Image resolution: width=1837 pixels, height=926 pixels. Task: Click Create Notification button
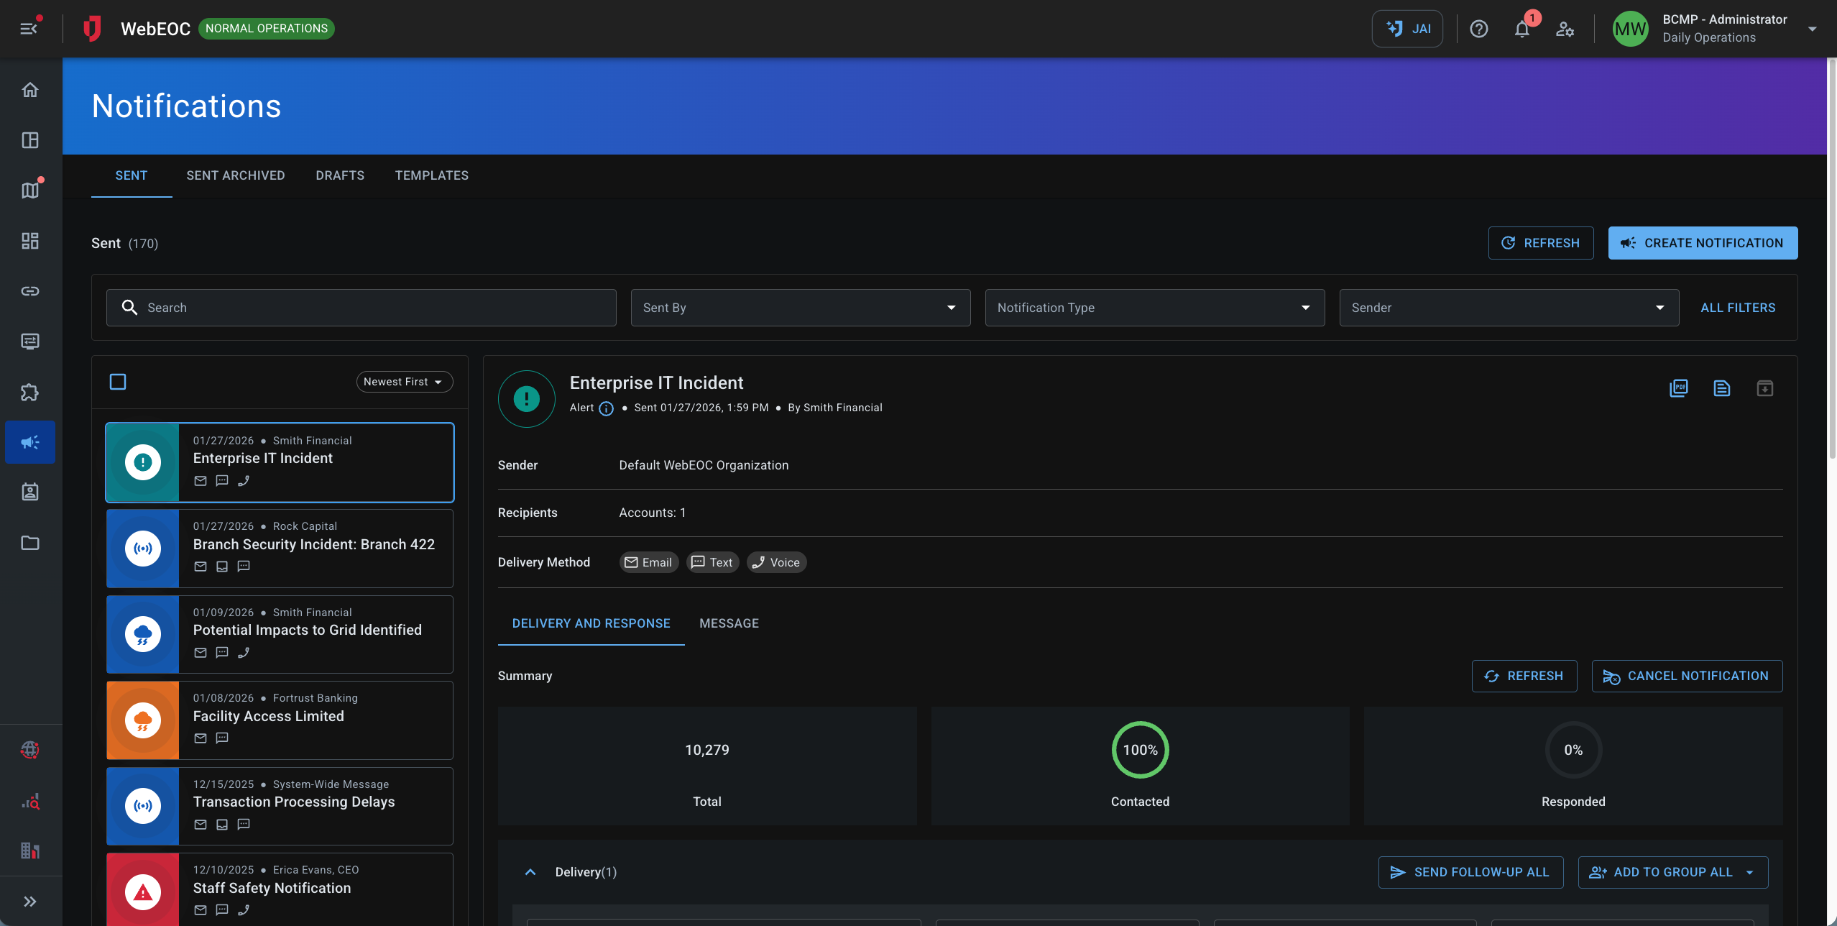[x=1703, y=243]
